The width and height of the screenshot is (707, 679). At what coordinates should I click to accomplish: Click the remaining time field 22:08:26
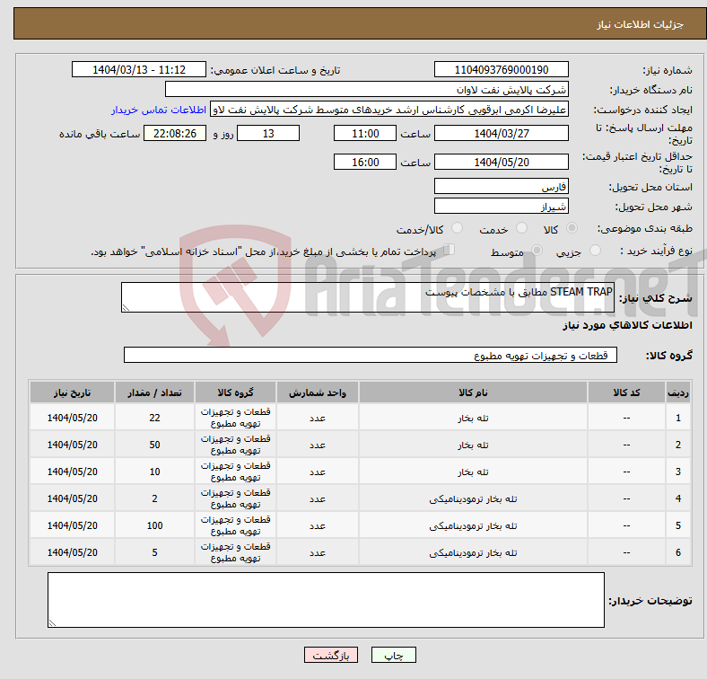coord(175,133)
